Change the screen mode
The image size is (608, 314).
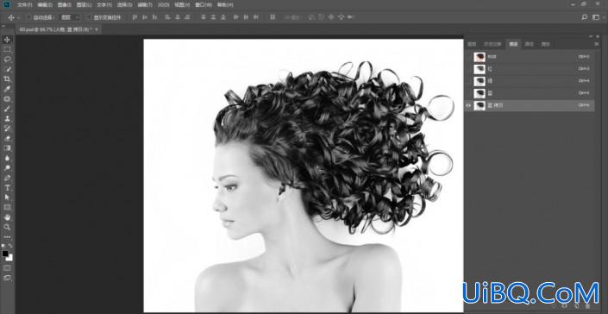pos(8,278)
